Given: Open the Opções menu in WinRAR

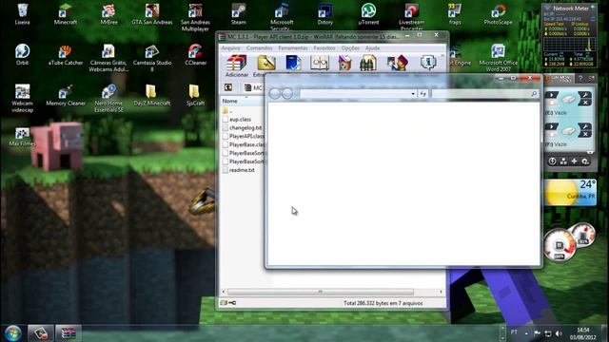Looking at the screenshot, I should pos(350,48).
